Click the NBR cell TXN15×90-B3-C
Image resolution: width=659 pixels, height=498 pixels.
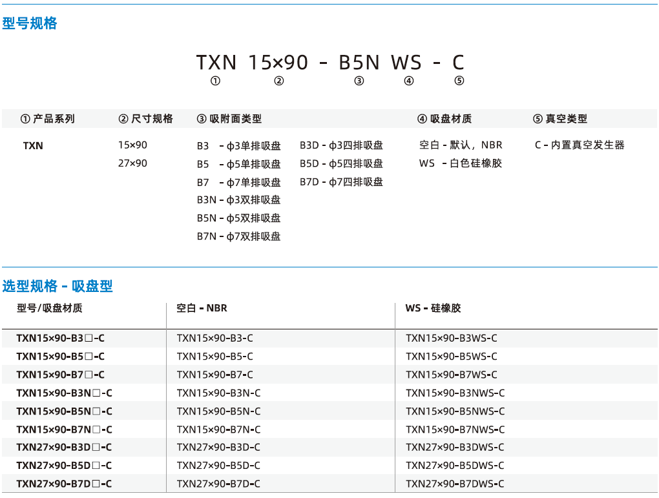(214, 338)
